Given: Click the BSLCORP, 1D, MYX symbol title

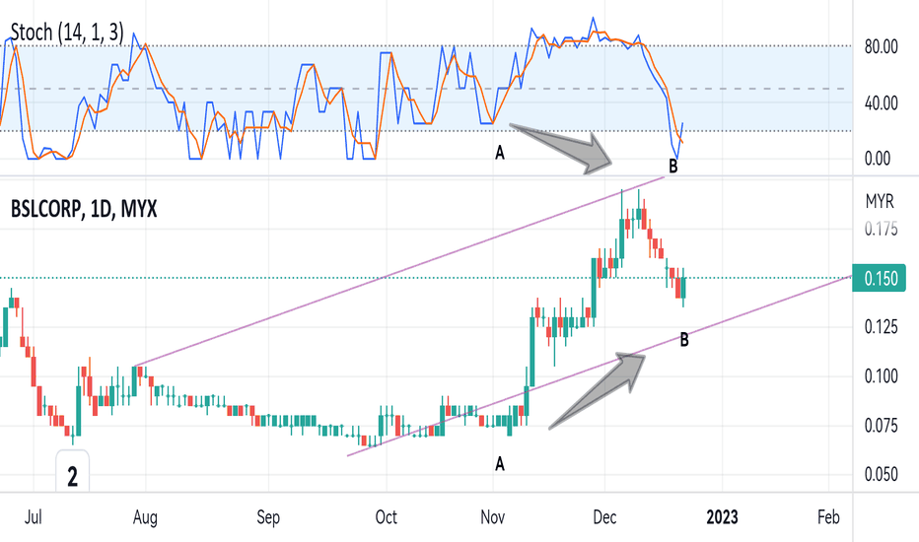Looking at the screenshot, I should 84,209.
